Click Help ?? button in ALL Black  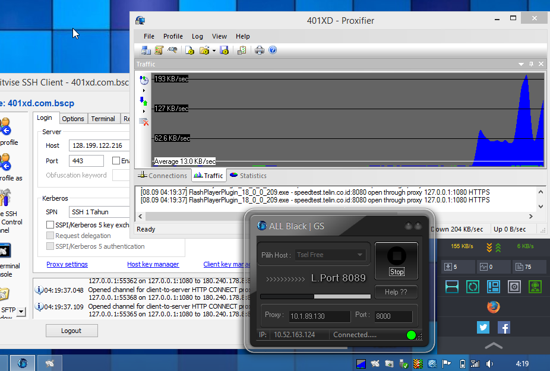pyautogui.click(x=396, y=291)
